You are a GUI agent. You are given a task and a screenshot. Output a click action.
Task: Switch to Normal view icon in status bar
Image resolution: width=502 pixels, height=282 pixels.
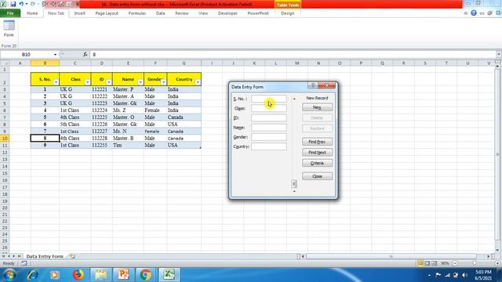tap(420, 263)
